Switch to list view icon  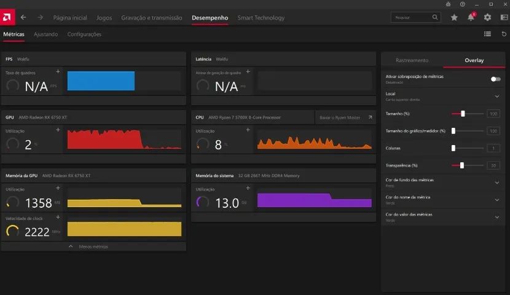coord(487,34)
